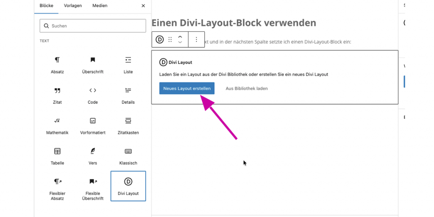Choose the Code block

[x=93, y=95]
